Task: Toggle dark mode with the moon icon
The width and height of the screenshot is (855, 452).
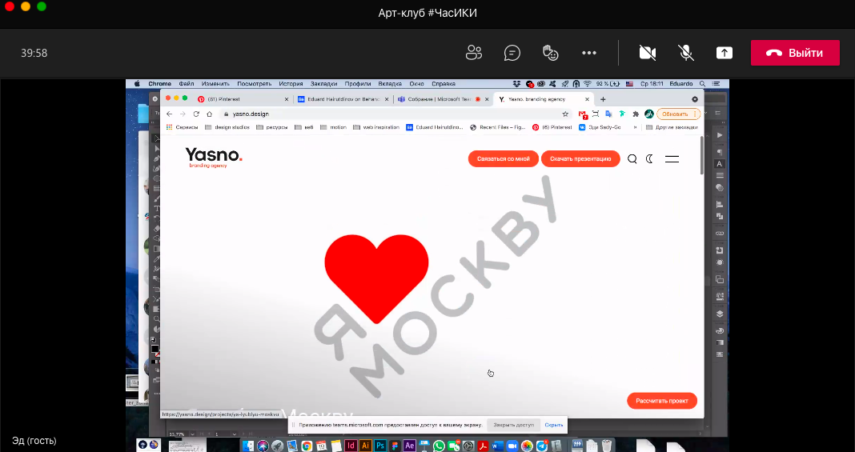Action: tap(650, 159)
